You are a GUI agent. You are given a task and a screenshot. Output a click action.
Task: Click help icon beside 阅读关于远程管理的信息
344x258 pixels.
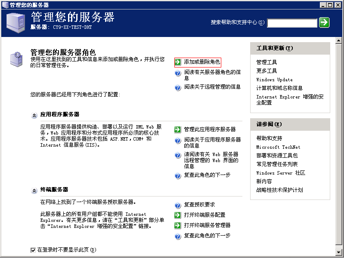pyautogui.click(x=178, y=88)
